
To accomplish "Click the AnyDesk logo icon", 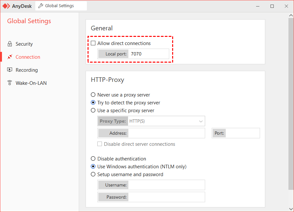I will 6,6.
